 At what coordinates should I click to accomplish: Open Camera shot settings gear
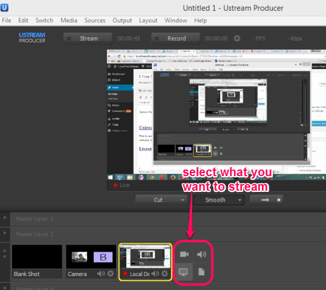tap(111, 274)
